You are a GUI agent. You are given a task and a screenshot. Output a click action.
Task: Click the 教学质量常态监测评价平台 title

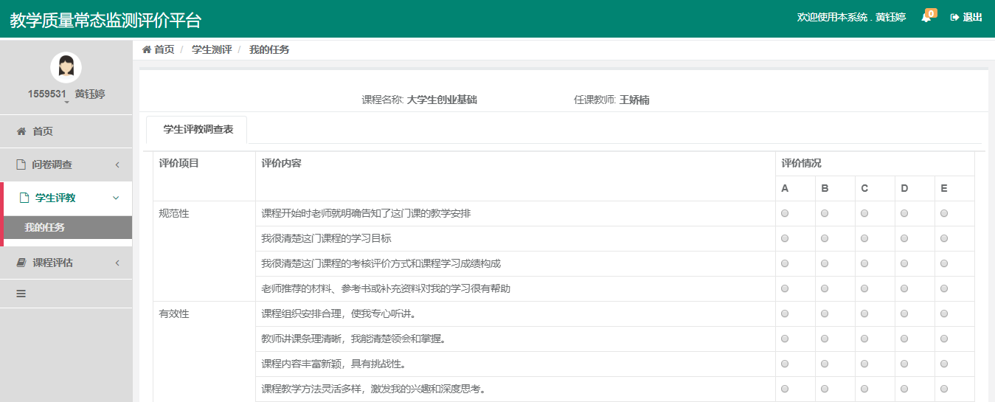tap(105, 20)
